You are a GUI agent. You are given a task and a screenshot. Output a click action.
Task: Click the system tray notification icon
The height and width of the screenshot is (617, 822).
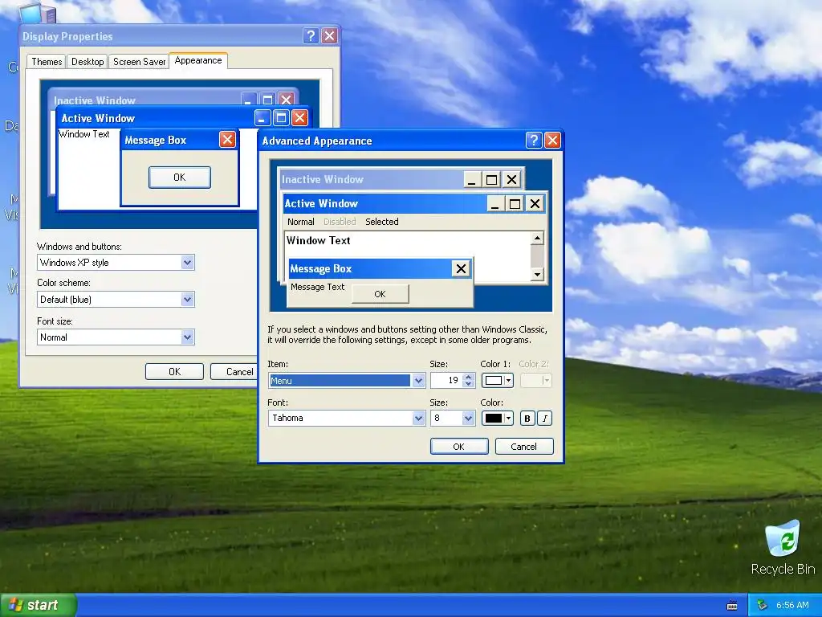[763, 606]
